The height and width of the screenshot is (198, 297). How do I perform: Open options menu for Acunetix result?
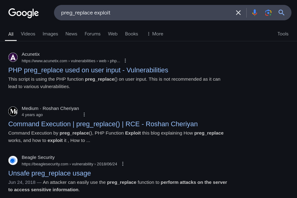pos(125,61)
